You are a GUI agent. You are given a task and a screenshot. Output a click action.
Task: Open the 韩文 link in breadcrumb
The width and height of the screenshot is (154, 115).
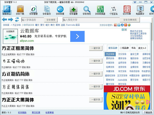click(53, 25)
